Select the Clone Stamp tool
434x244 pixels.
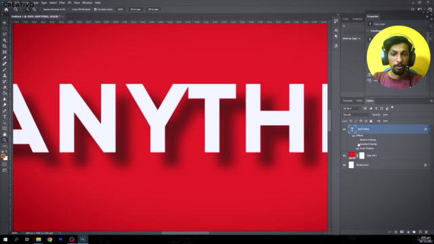point(5,75)
